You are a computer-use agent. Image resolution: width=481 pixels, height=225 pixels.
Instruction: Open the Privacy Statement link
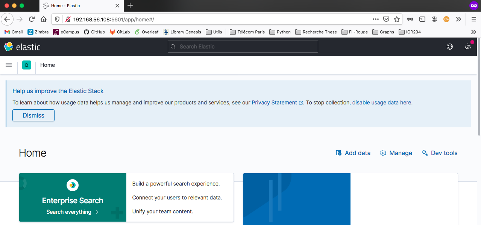point(278,103)
